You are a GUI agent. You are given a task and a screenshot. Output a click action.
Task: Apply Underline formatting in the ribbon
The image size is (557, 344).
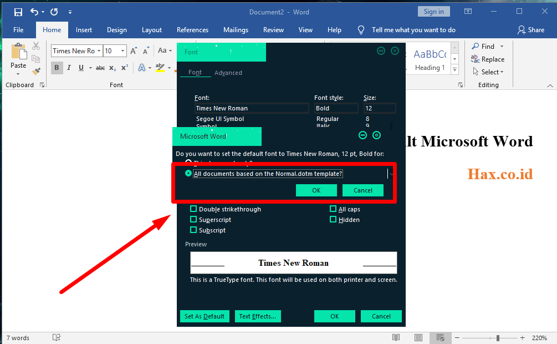(x=81, y=68)
